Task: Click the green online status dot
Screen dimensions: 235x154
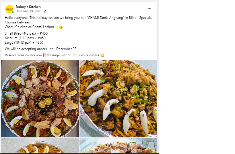Action: click(x=13, y=12)
